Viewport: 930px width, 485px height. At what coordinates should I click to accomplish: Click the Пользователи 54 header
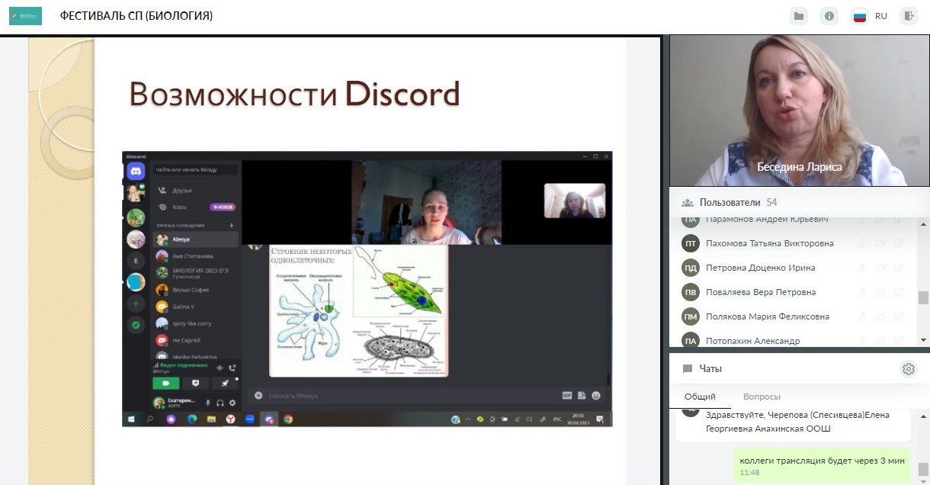click(x=739, y=203)
